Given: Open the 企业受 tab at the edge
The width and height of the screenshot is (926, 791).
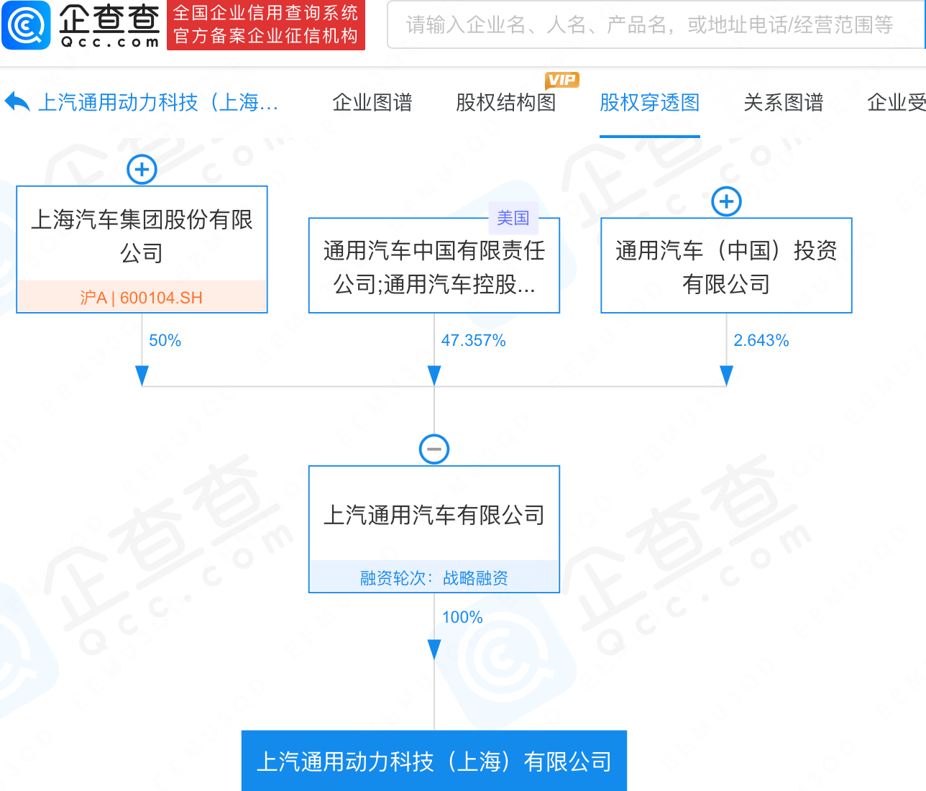Looking at the screenshot, I should [897, 103].
